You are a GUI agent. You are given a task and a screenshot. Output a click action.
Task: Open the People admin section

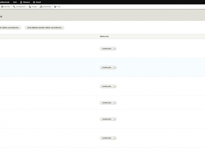click(x=32, y=7)
